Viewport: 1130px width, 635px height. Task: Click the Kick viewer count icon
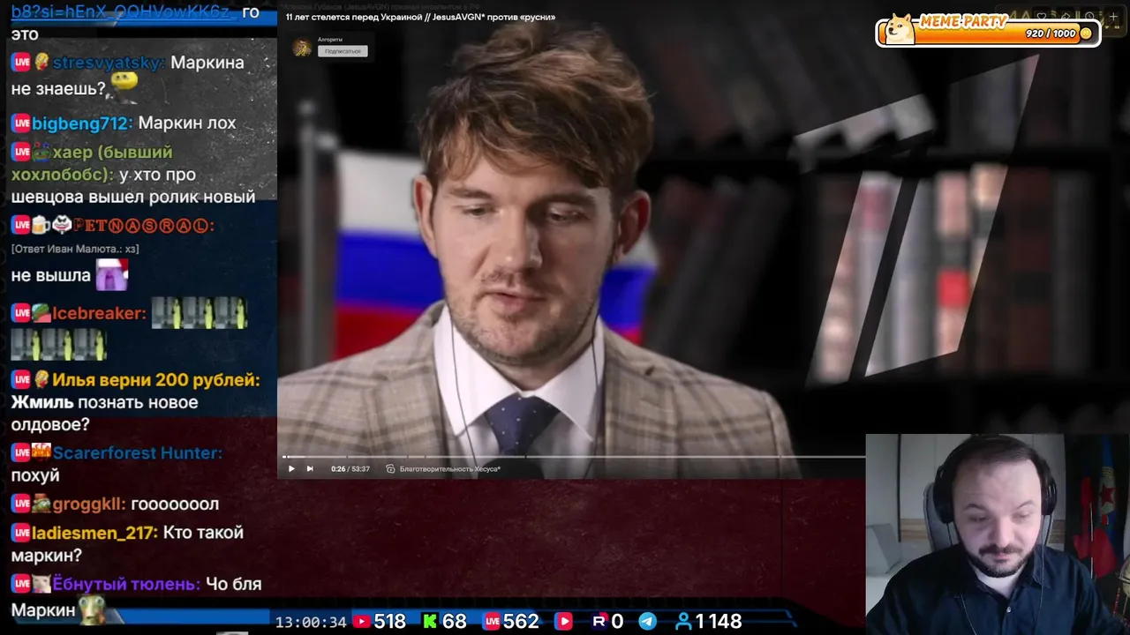430,622
